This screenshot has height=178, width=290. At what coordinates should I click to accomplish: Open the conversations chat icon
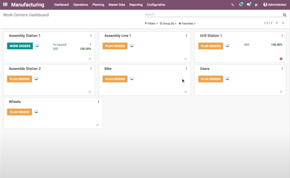[x=248, y=5]
